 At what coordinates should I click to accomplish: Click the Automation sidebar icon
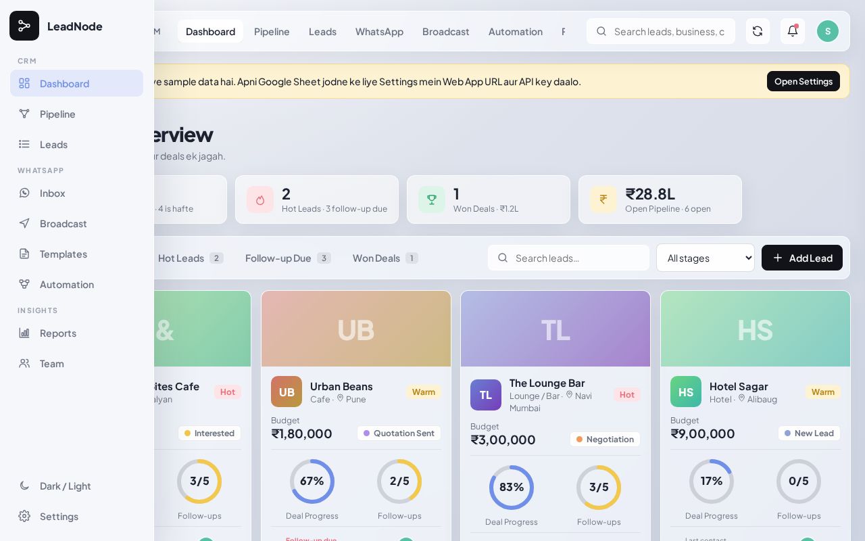[24, 284]
